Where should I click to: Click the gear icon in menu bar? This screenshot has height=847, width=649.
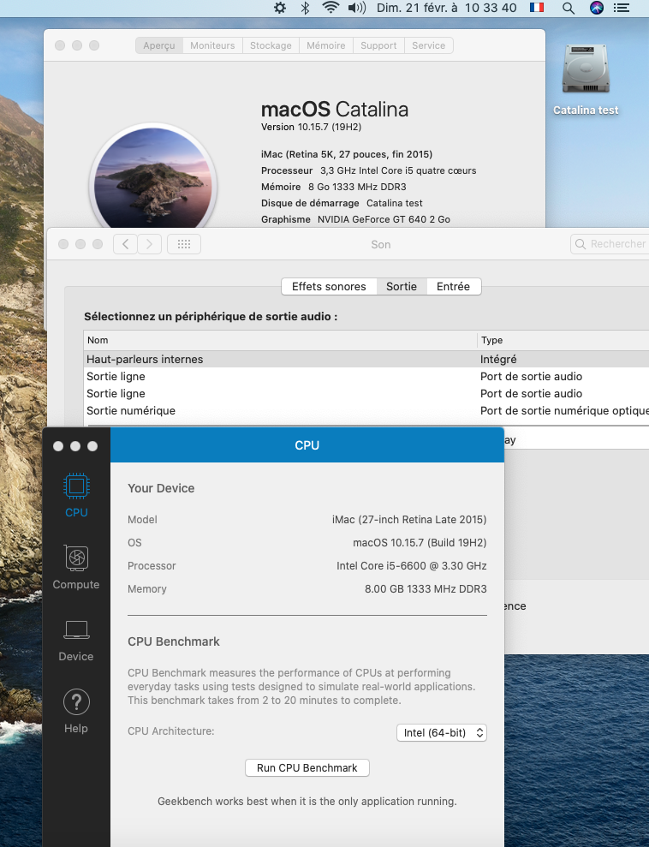pos(280,8)
